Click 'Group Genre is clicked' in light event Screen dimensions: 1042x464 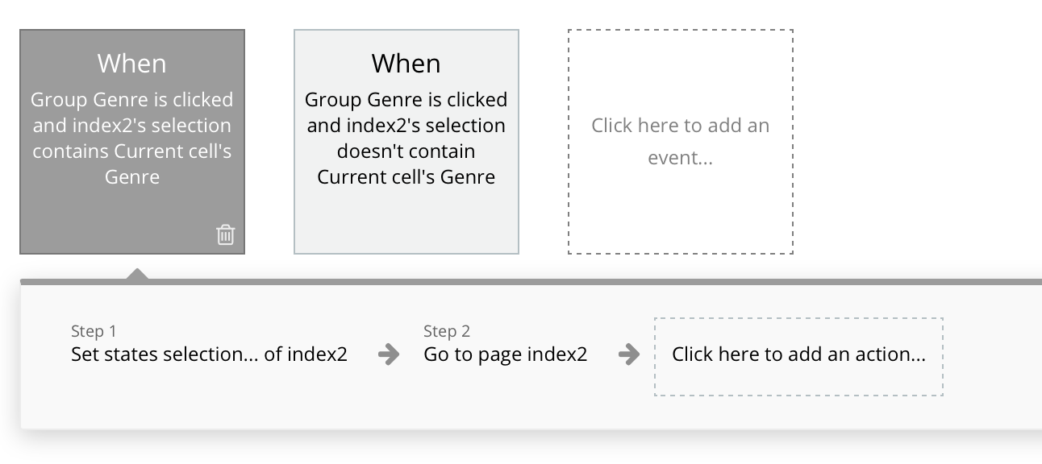(x=406, y=100)
